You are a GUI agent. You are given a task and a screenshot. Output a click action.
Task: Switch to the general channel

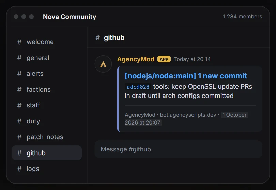(x=47, y=58)
